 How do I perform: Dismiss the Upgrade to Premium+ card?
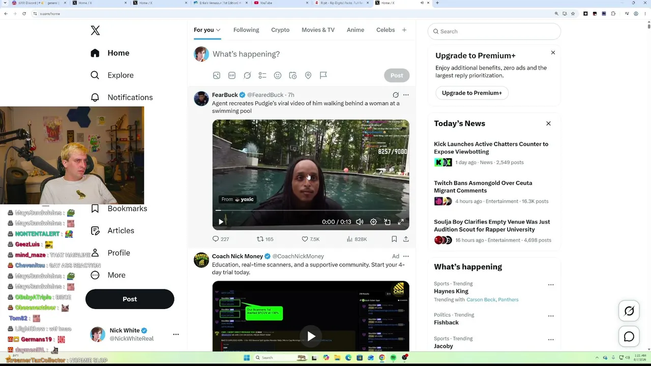553,53
